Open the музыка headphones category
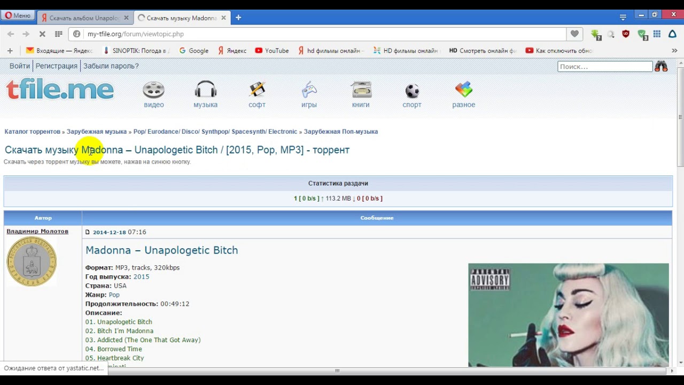 [x=205, y=95]
